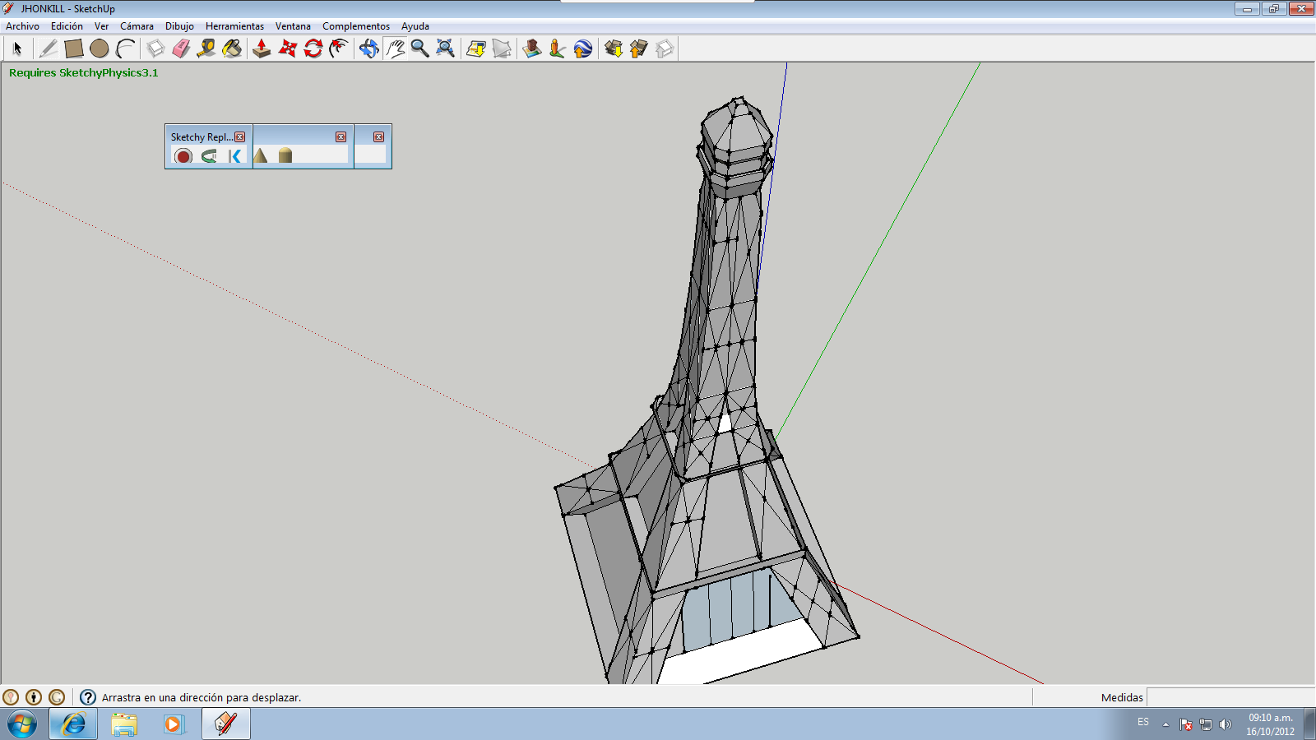Image resolution: width=1316 pixels, height=740 pixels.
Task: Close the Sketchy Replay toolbar
Action: [240, 136]
